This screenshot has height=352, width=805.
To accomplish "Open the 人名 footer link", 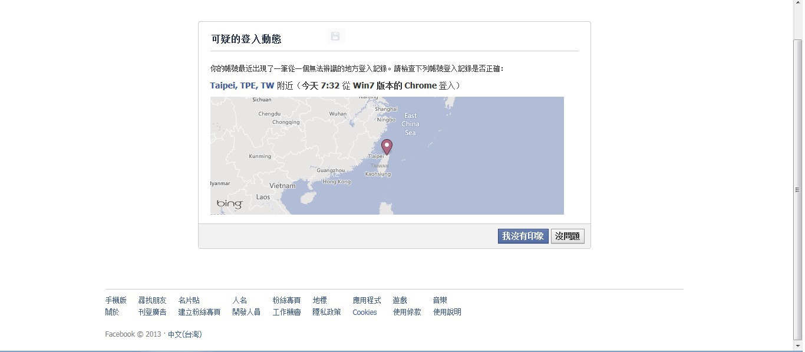I will 240,300.
